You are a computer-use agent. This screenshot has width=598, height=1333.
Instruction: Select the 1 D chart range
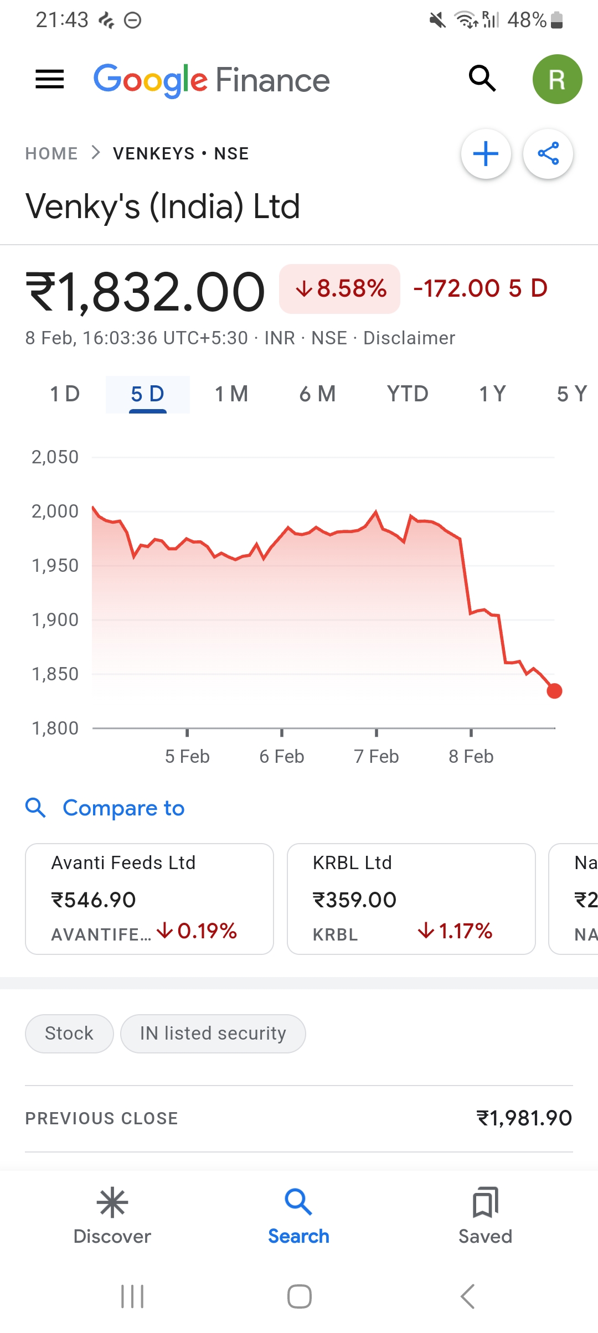point(65,394)
